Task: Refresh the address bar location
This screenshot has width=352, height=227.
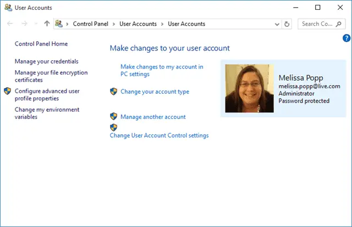Action: click(287, 24)
